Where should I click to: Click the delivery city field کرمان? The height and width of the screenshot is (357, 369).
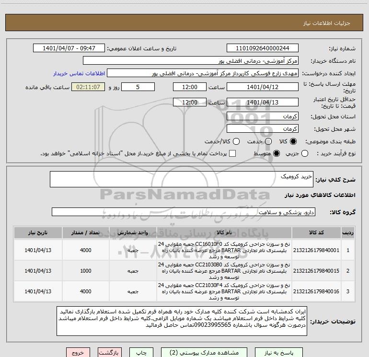click(x=263, y=128)
